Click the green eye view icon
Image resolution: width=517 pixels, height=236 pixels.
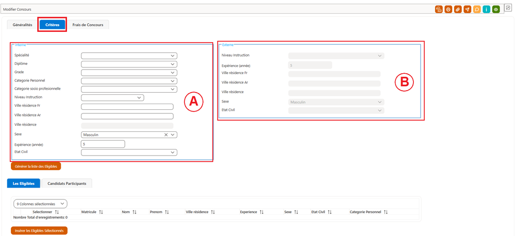(x=496, y=9)
